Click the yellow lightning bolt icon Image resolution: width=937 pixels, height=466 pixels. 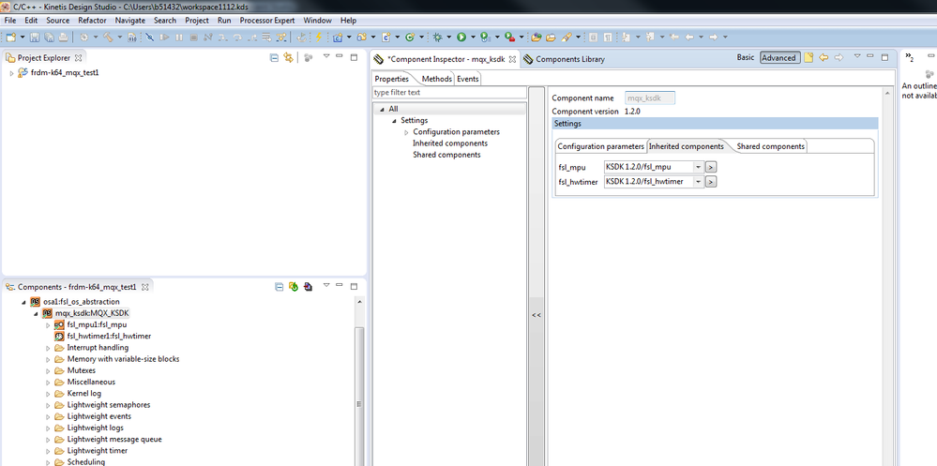319,38
